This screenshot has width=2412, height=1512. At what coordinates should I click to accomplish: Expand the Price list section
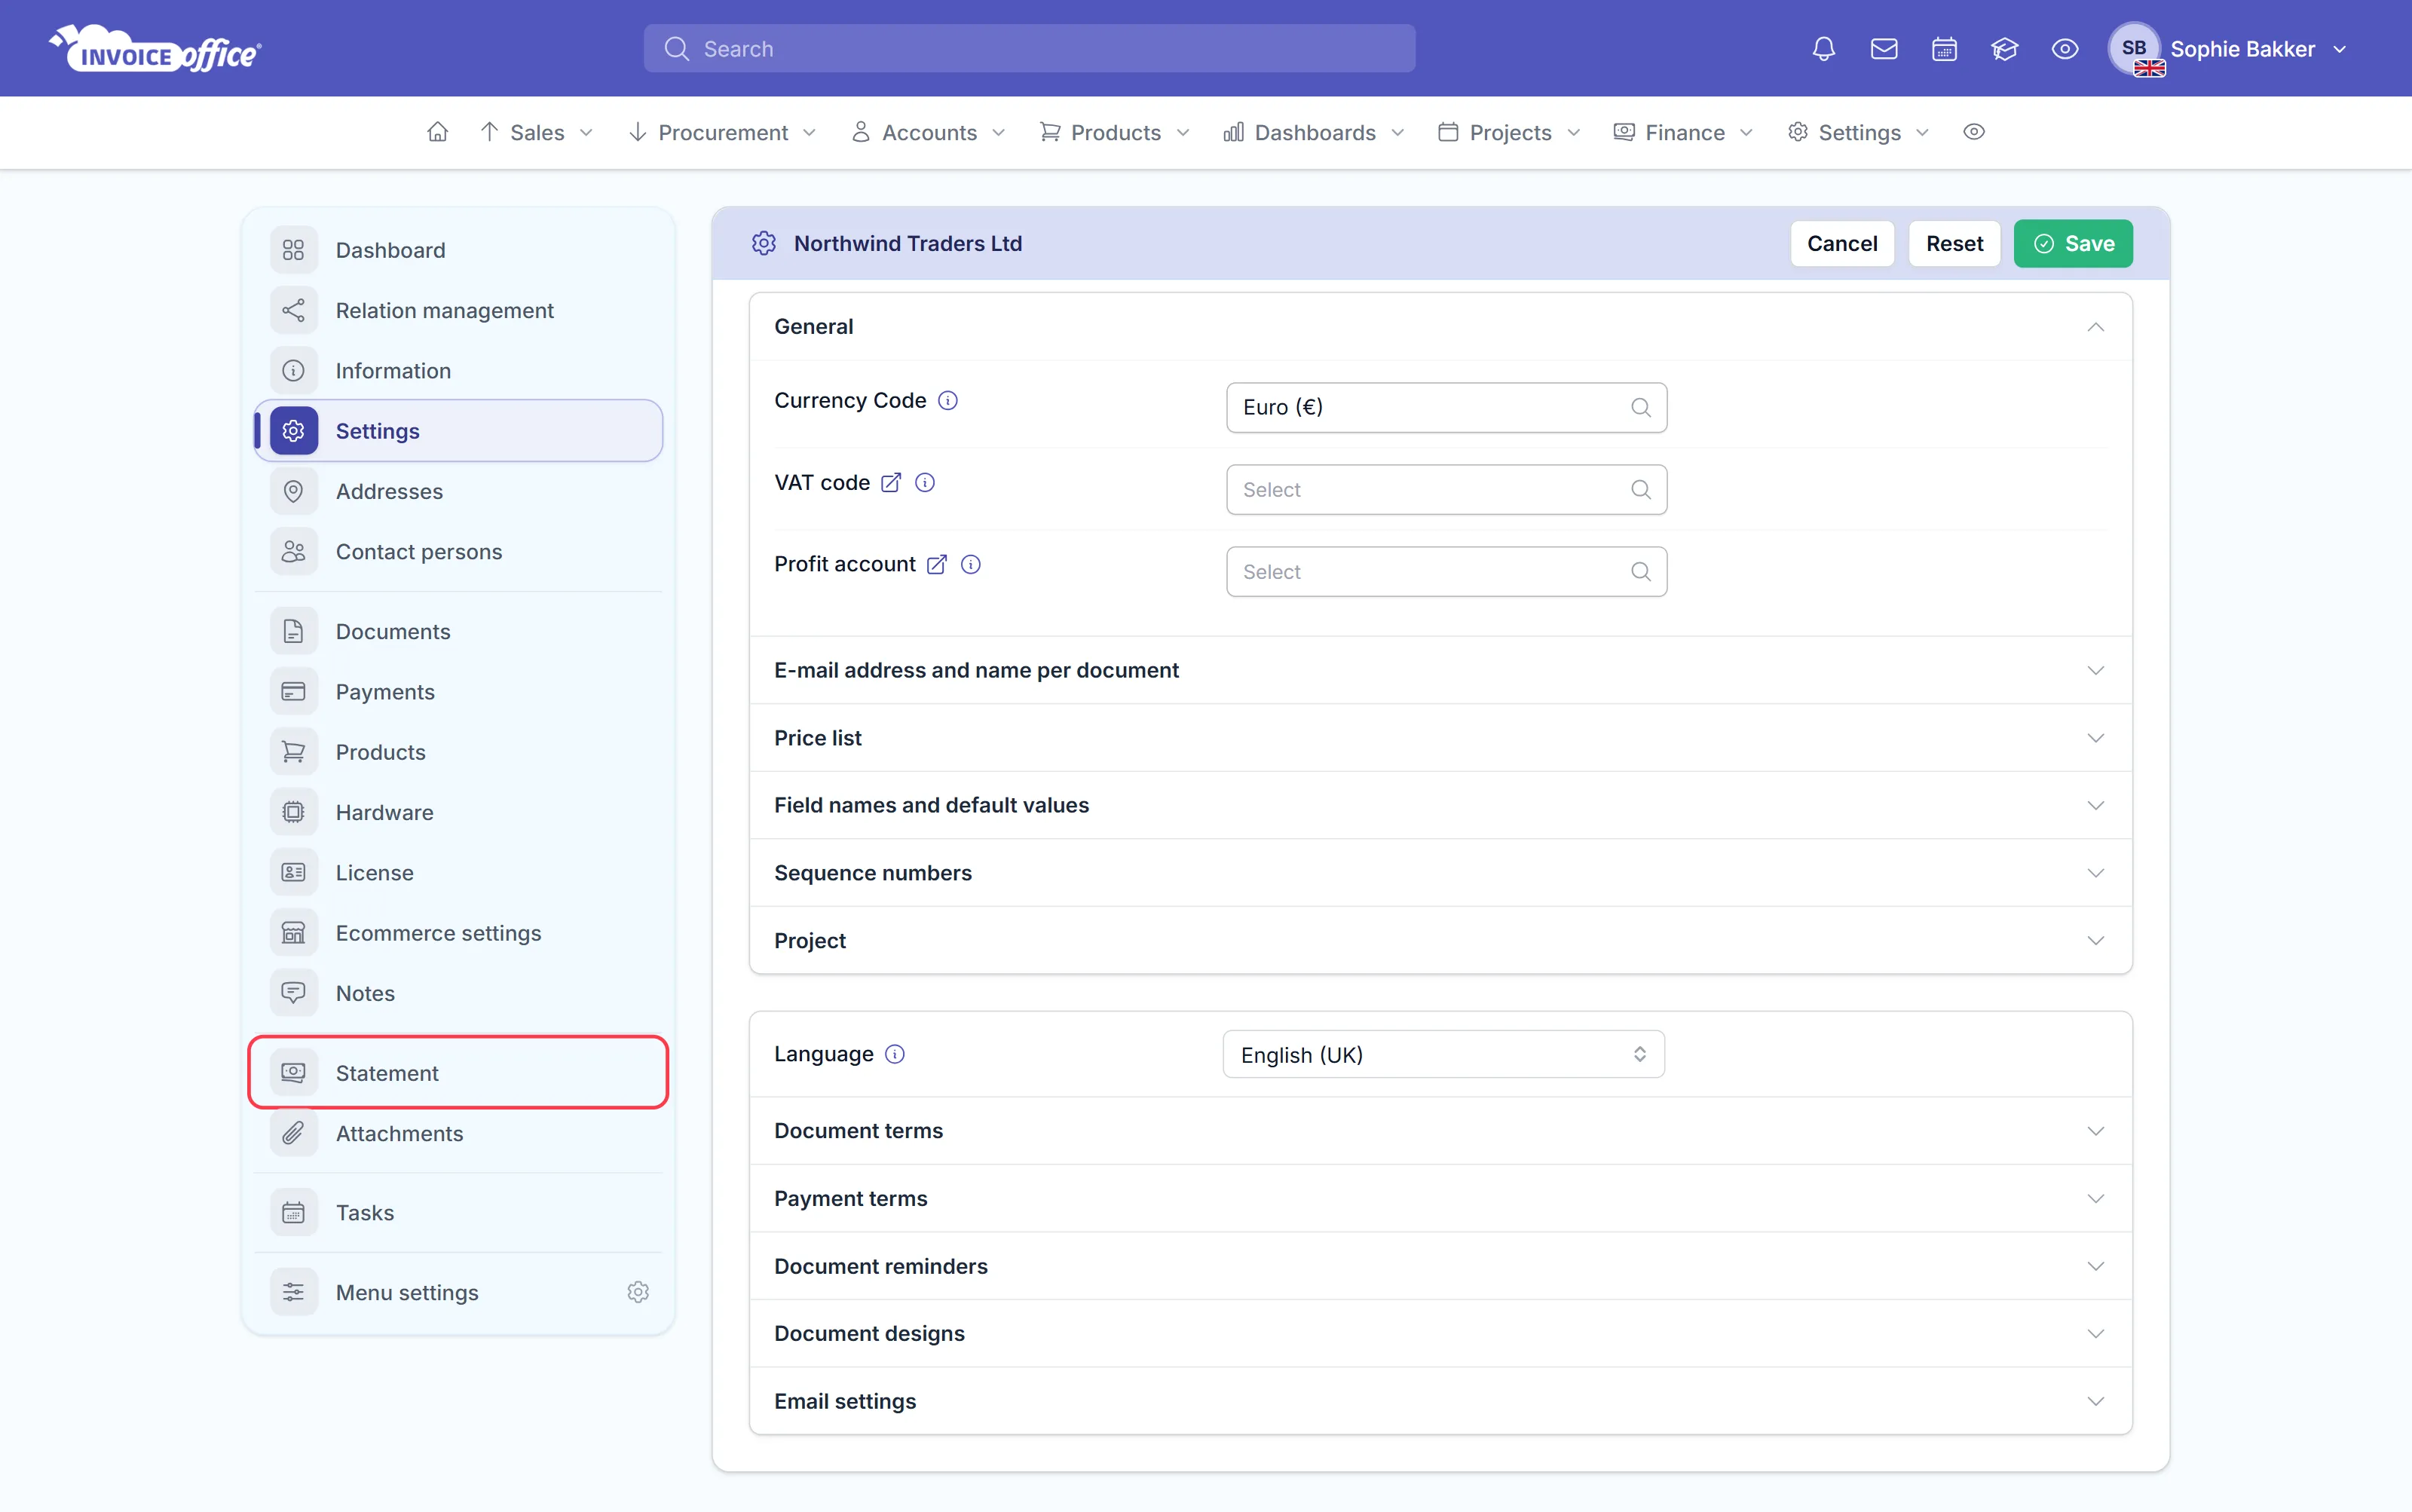tap(1440, 738)
